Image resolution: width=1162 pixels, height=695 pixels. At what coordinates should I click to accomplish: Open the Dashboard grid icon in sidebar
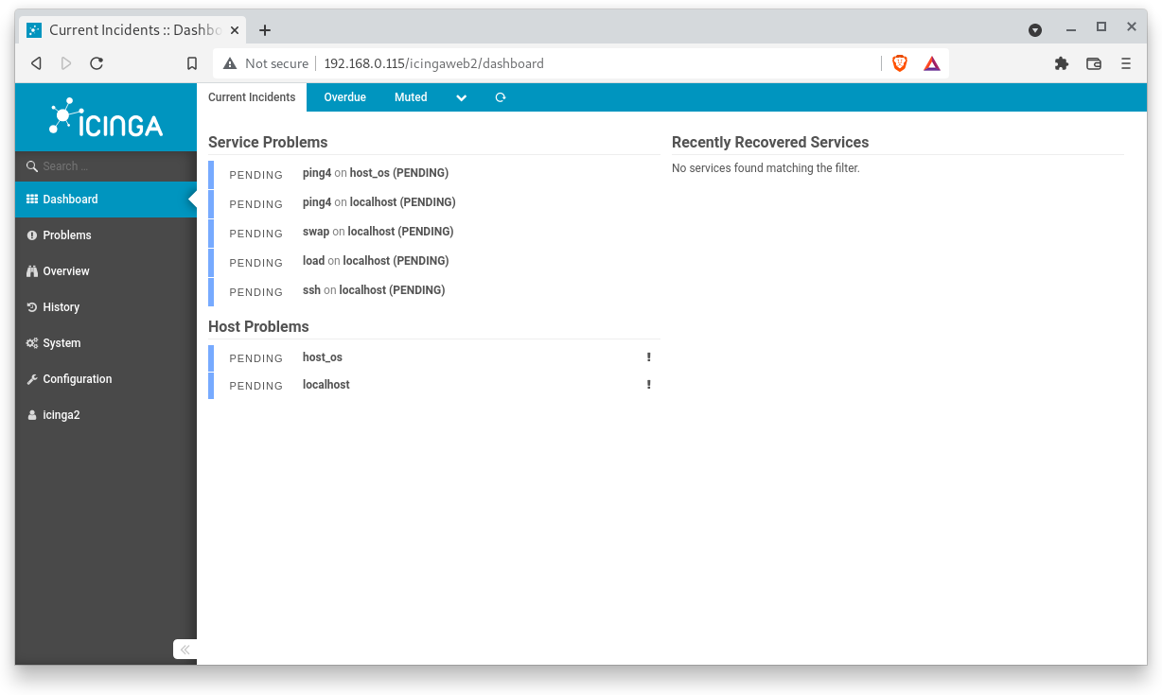click(x=31, y=200)
